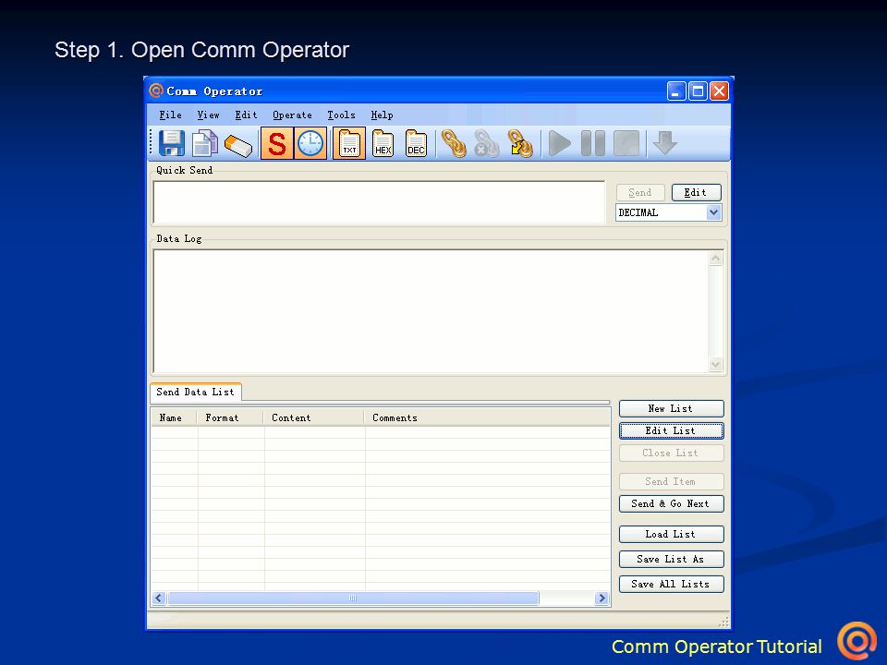Click the Comm Operator title bar icon
The height and width of the screenshot is (665, 887).
(156, 91)
